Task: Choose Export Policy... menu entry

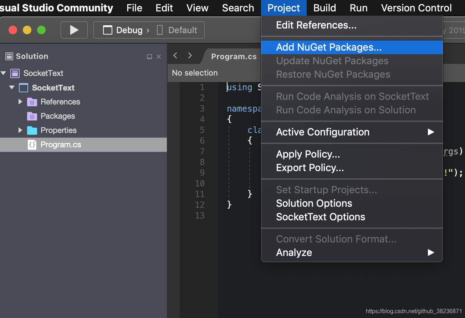Action: (x=352, y=168)
